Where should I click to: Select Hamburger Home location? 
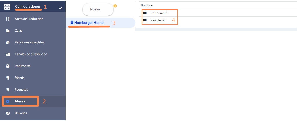click(89, 23)
